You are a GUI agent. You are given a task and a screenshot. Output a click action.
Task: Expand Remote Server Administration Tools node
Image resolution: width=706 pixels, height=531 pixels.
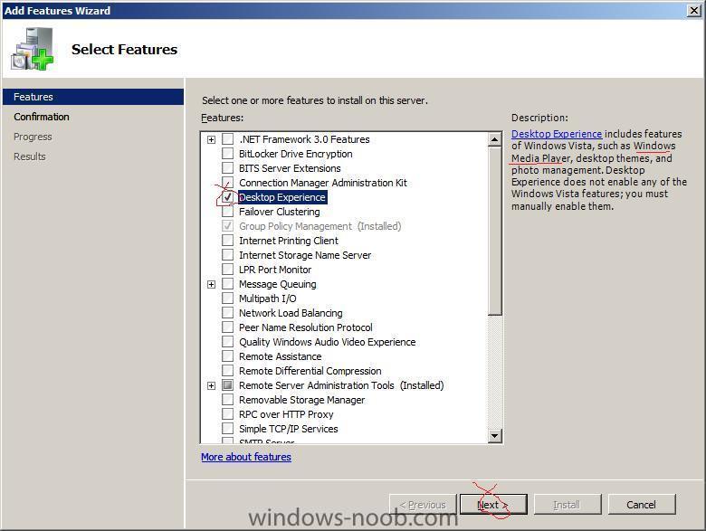pyautogui.click(x=211, y=385)
